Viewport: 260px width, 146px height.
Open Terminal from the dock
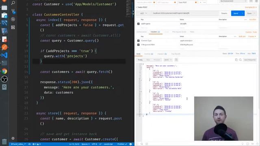4,63
